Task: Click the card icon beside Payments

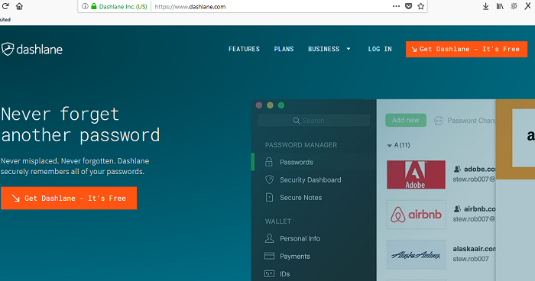Action: point(269,256)
